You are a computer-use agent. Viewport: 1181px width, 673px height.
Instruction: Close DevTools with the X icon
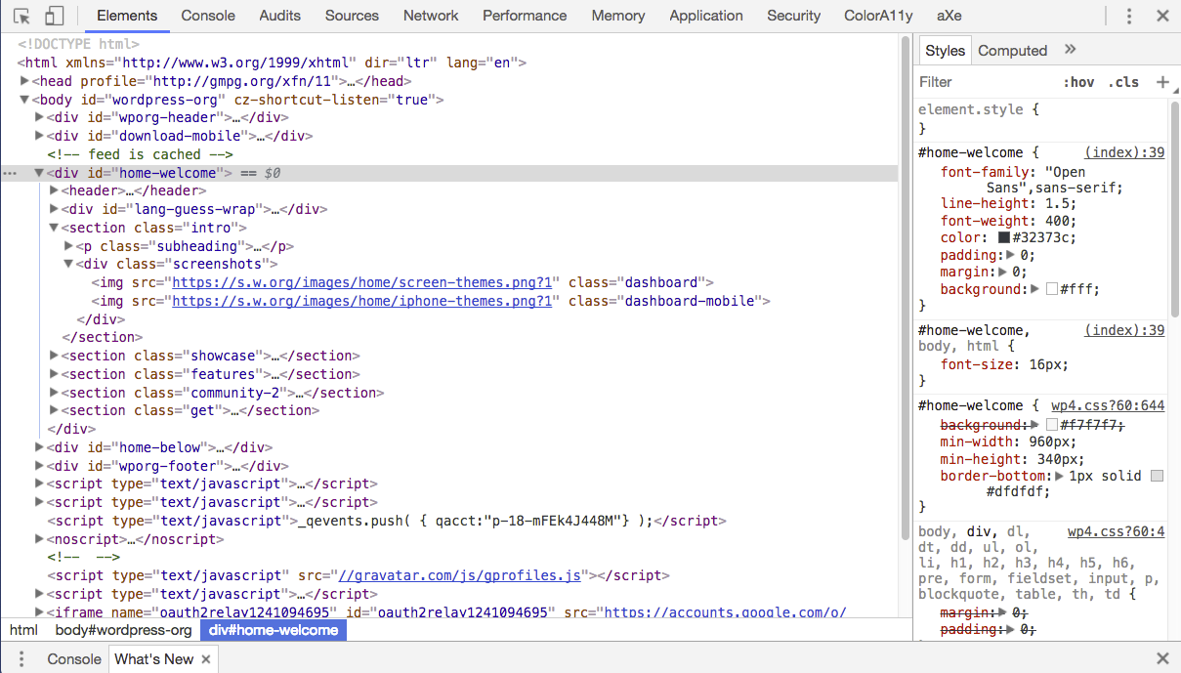point(1161,16)
